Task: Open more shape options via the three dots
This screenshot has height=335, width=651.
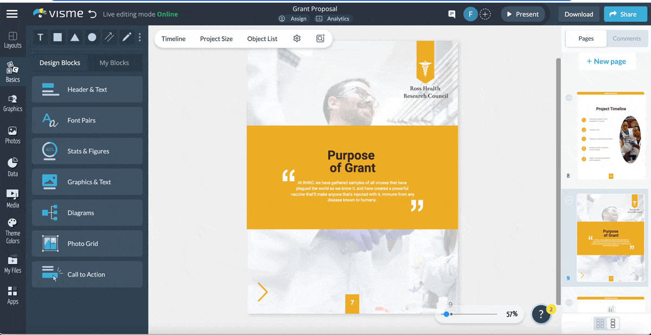Action: click(139, 37)
